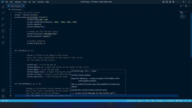Image resolution: width=192 pixels, height=108 pixels.
Task: Click the screen.setworldcoordinates line
Action: coord(52,22)
